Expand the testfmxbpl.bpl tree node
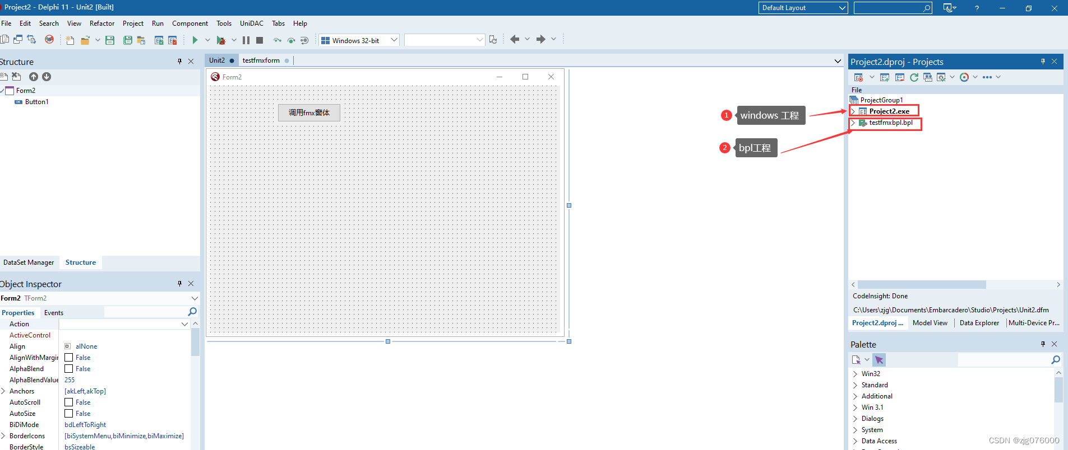This screenshot has width=1068, height=450. coord(853,123)
